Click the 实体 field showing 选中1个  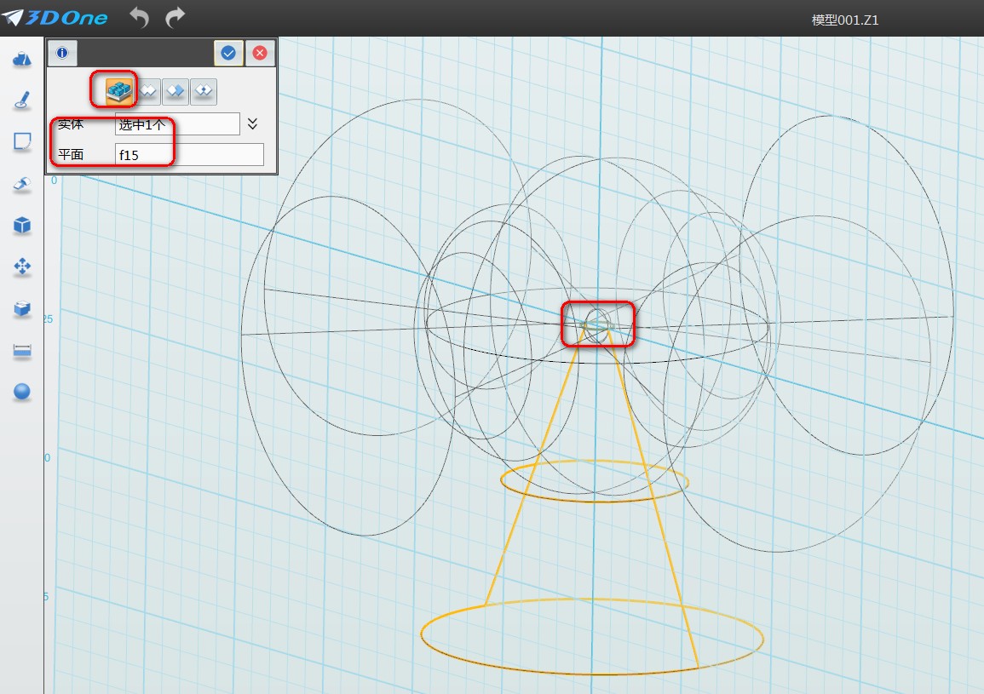[177, 124]
